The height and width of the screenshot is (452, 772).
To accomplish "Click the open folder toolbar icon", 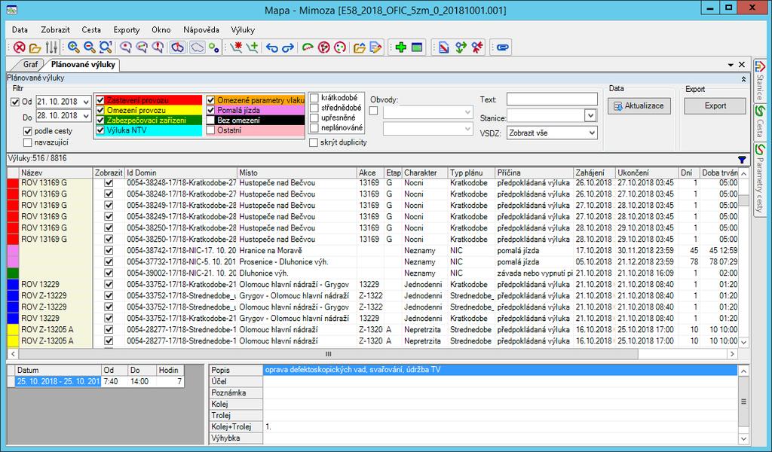I will click(35, 47).
